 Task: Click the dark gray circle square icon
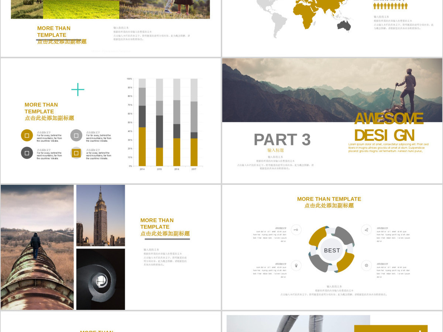pos(27,153)
